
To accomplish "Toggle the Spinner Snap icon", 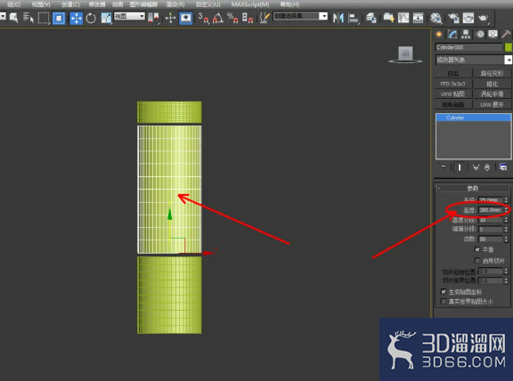I will 248,18.
